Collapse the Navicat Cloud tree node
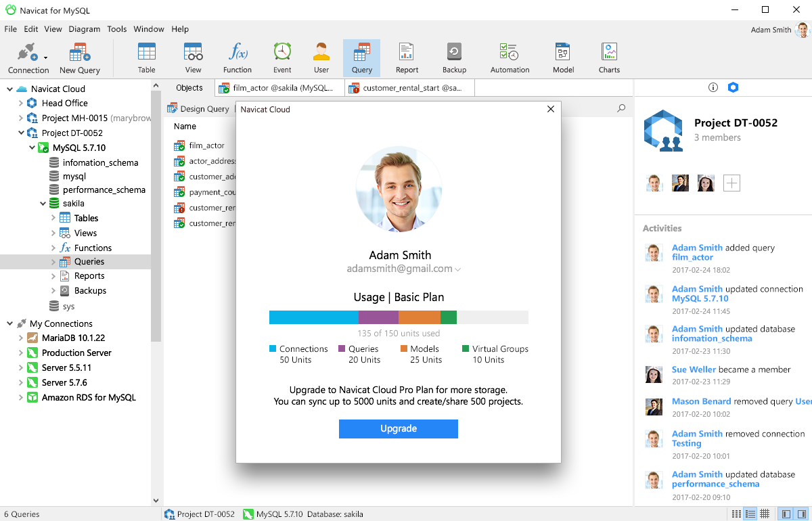The height and width of the screenshot is (521, 812). (9, 89)
